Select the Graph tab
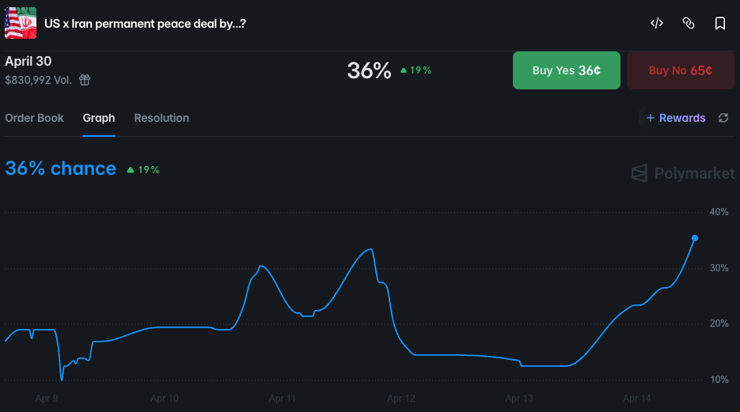Screen dimensions: 740x412 (99, 118)
